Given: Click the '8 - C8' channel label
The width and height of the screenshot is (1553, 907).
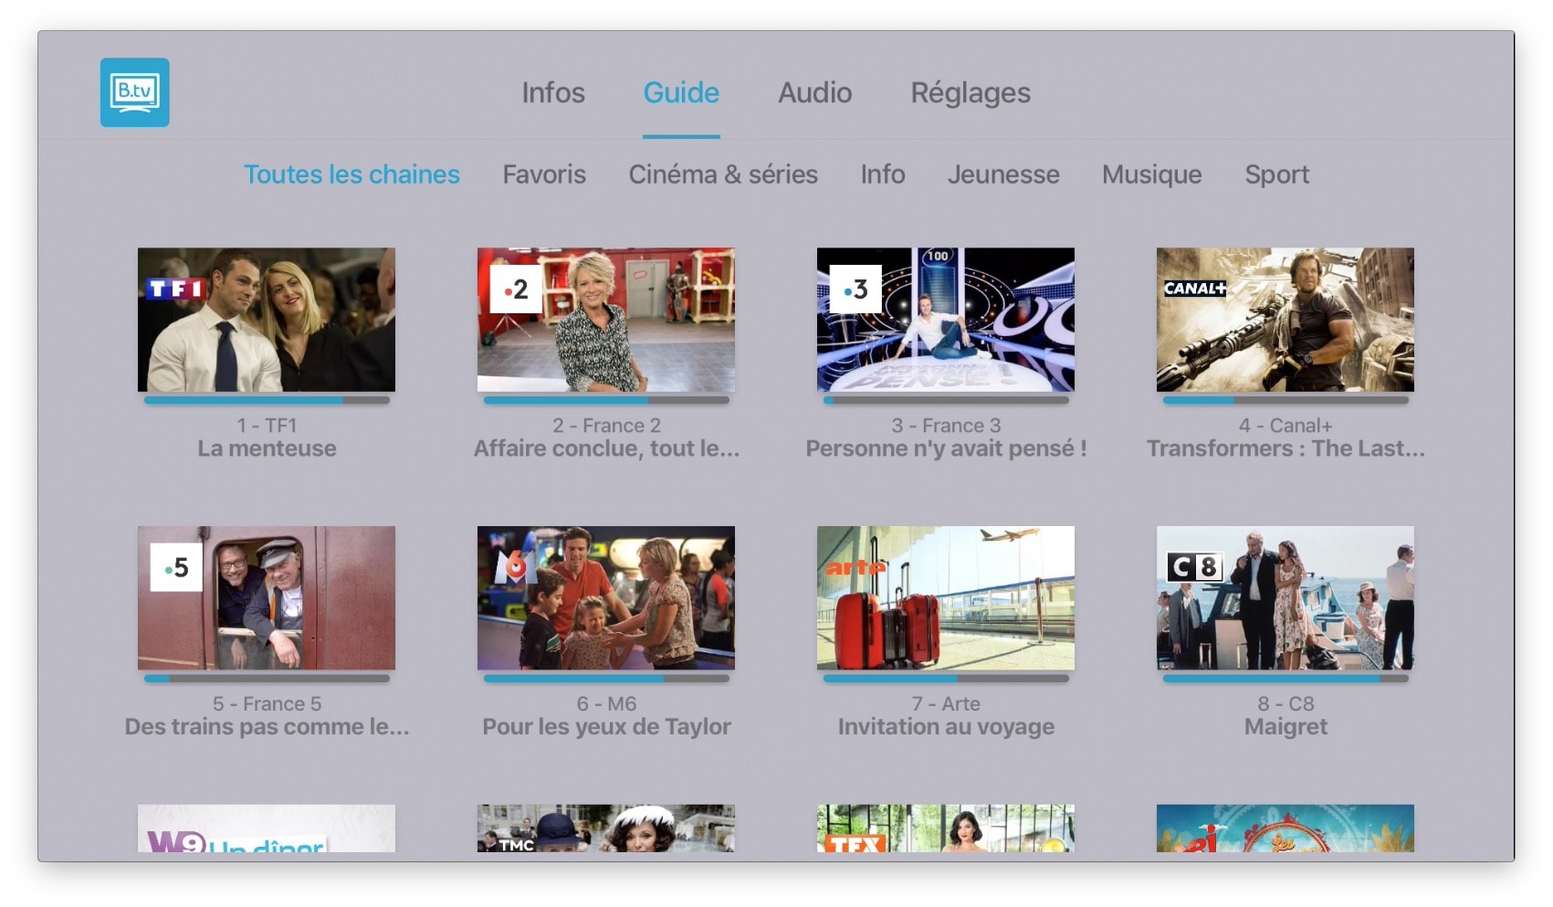Looking at the screenshot, I should (1285, 704).
